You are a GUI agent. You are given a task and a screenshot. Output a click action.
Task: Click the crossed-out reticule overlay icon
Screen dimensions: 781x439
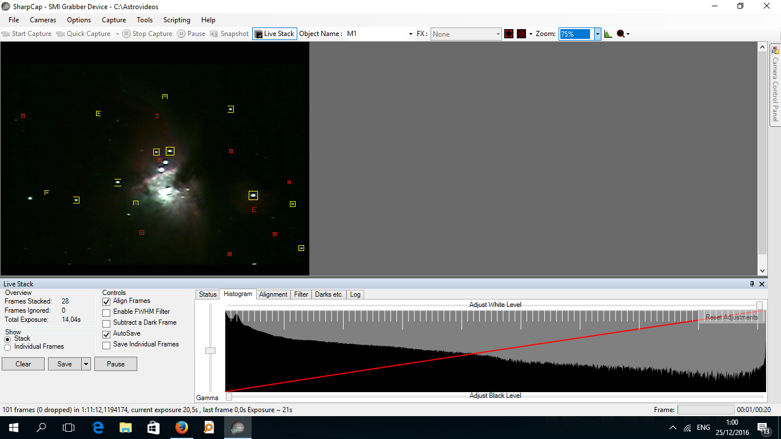[x=521, y=34]
